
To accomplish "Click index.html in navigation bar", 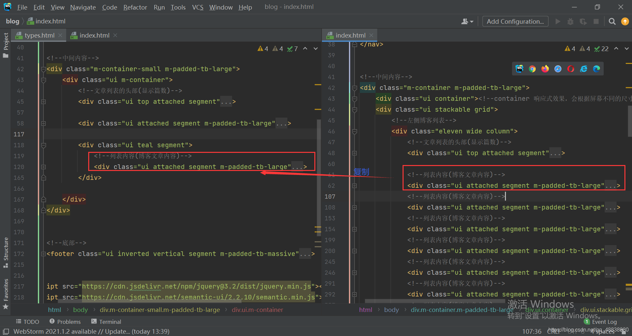I will point(46,21).
